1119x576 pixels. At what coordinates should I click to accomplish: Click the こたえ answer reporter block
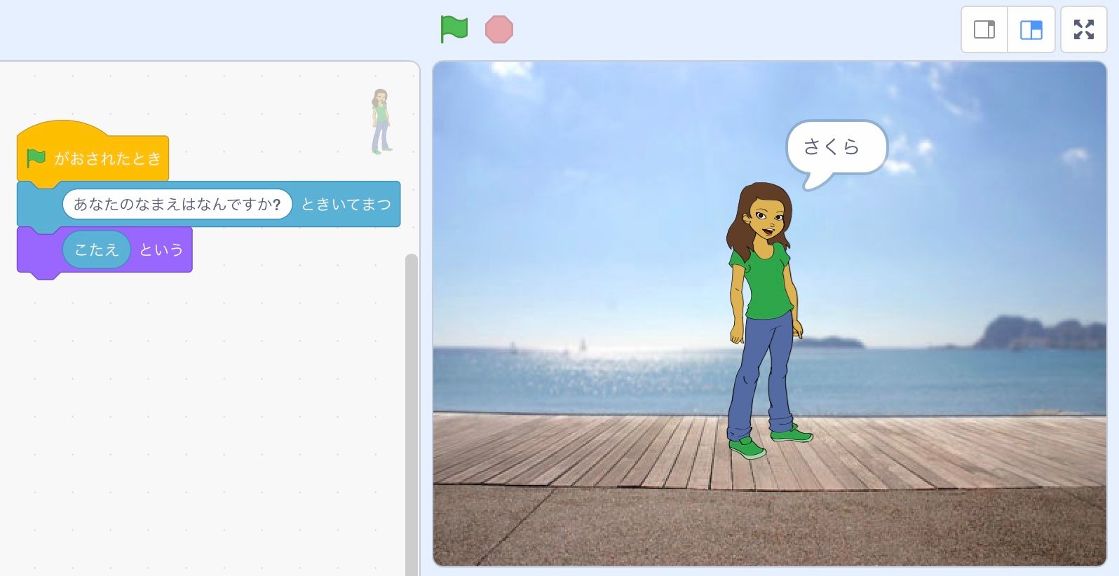point(96,249)
